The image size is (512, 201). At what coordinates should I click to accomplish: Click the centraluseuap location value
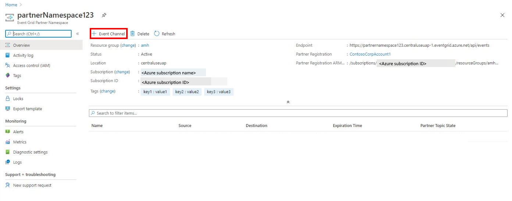(153, 63)
